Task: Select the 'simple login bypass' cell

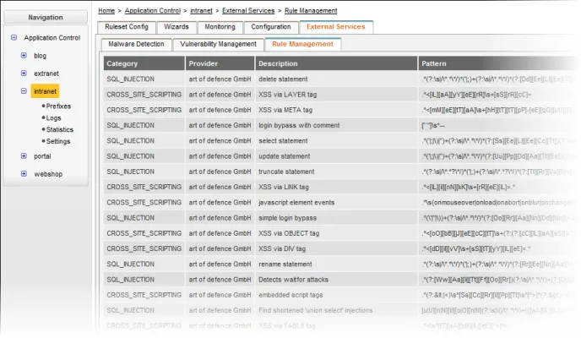Action: click(336, 218)
